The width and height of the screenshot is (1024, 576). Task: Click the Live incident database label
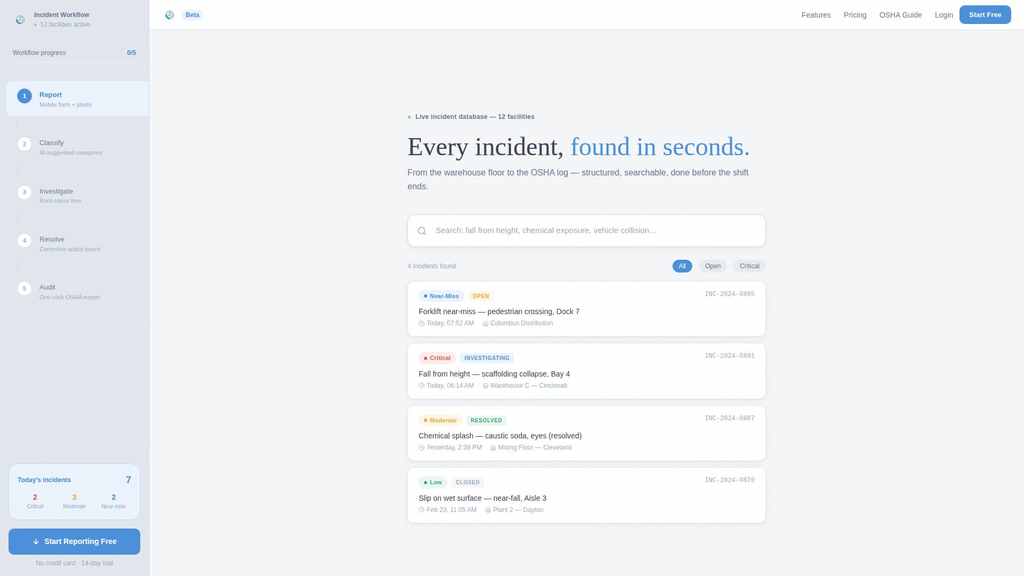[475, 117]
